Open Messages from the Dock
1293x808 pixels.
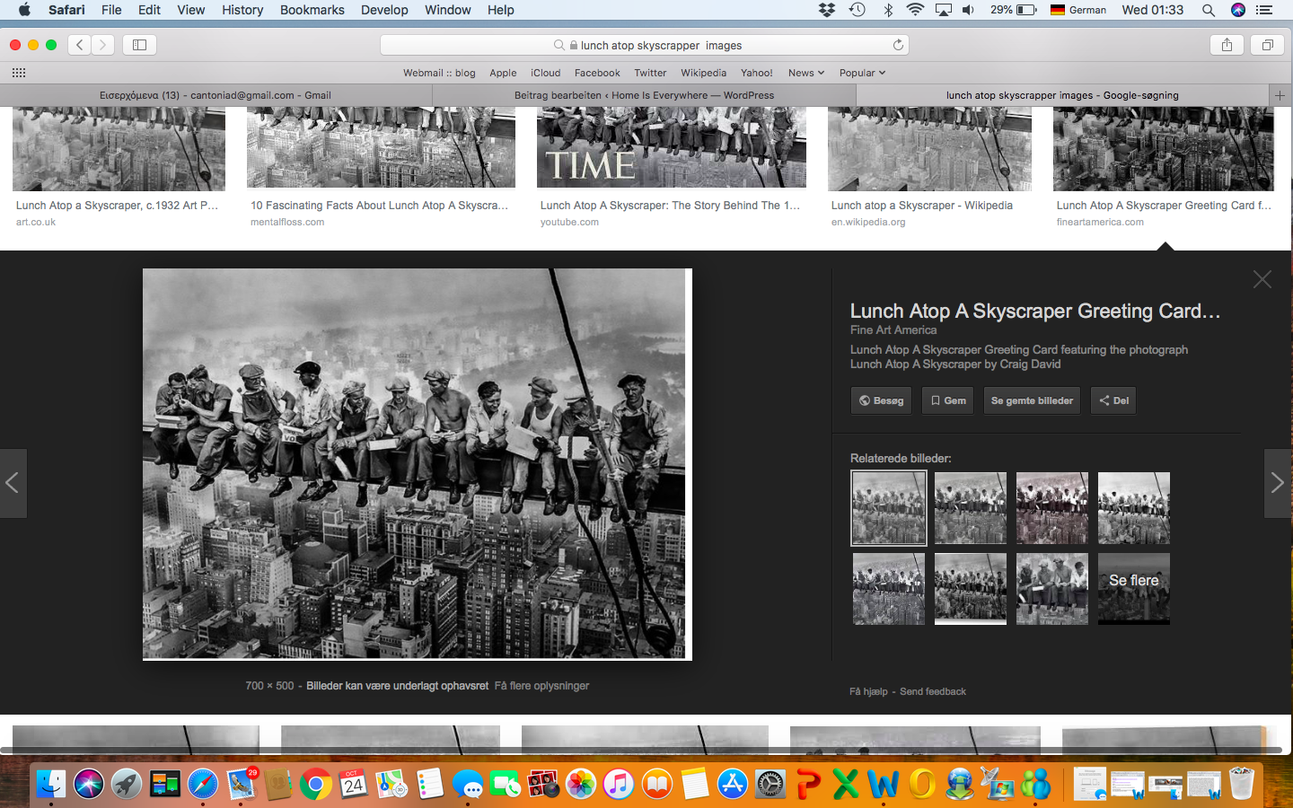click(467, 784)
